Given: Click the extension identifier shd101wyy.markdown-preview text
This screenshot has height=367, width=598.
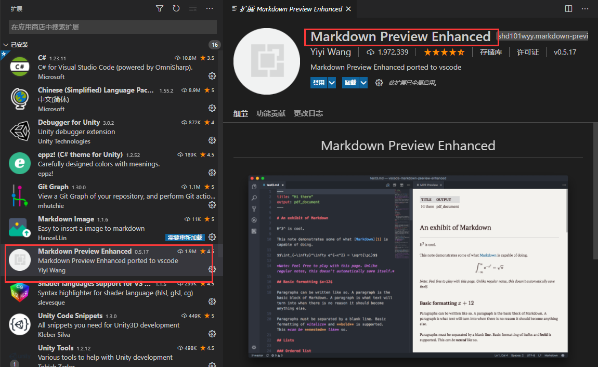Looking at the screenshot, I should click(x=543, y=36).
